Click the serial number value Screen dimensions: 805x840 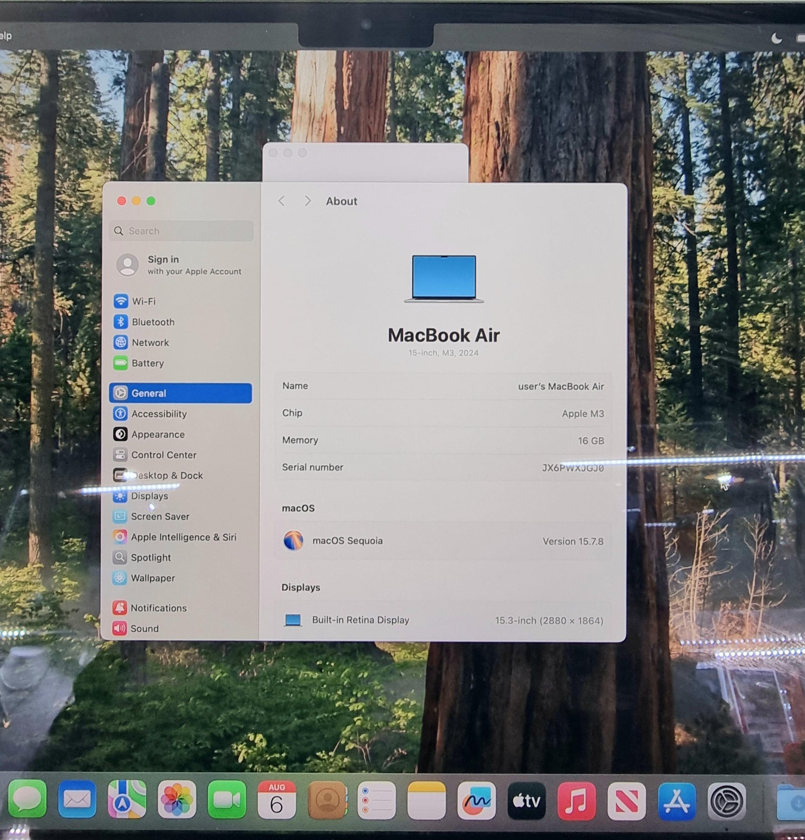point(573,468)
